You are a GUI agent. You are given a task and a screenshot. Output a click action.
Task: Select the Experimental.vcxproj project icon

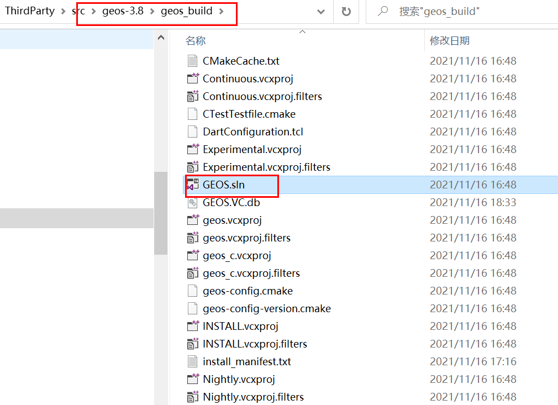(192, 149)
